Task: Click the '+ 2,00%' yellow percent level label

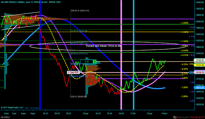Action: pos(184,23)
